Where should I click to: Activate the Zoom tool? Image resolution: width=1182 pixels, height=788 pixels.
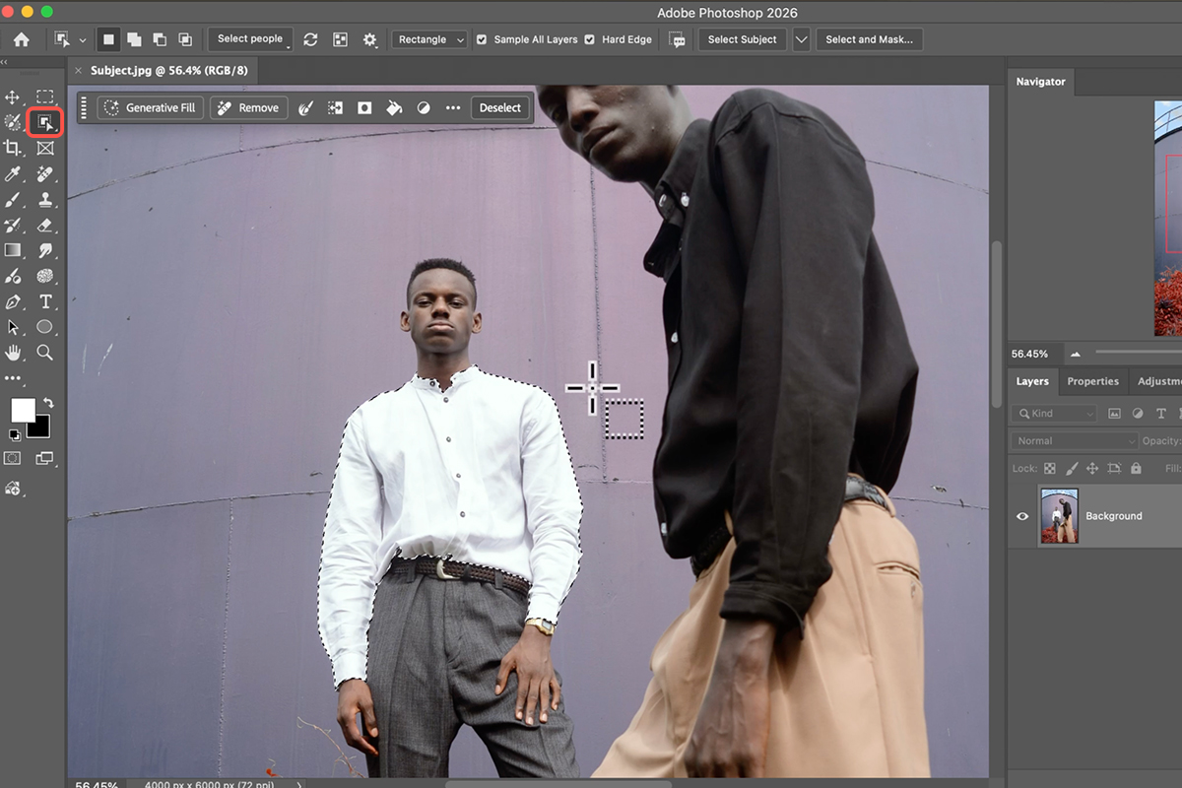(44, 352)
